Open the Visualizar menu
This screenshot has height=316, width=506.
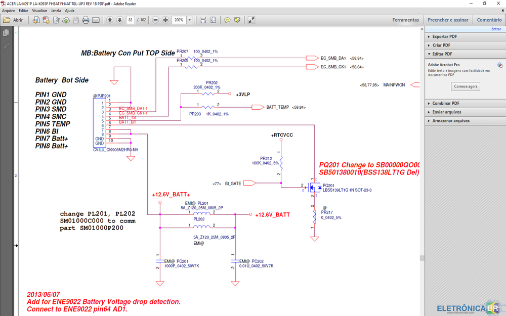(x=39, y=10)
